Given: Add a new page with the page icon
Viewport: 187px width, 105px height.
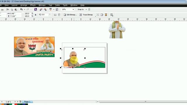Looking at the screenshot, I should pos(20,102).
